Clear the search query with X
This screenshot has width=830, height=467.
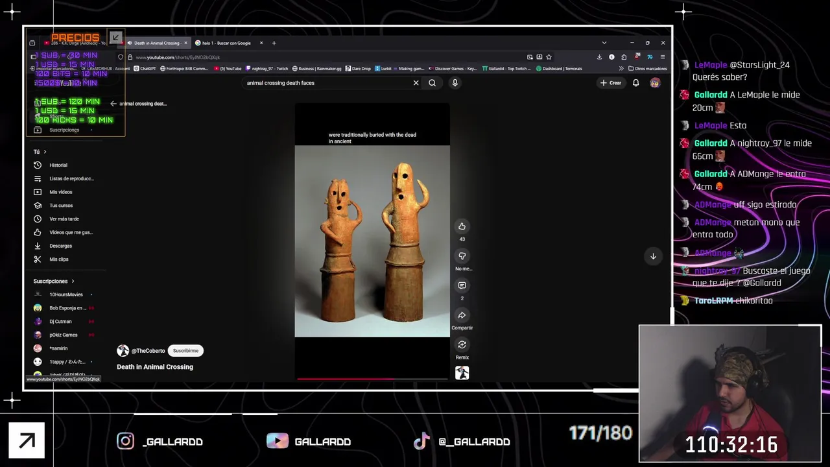click(416, 83)
